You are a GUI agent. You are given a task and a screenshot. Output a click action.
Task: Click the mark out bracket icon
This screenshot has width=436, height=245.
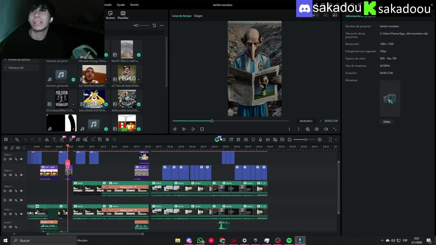299,129
